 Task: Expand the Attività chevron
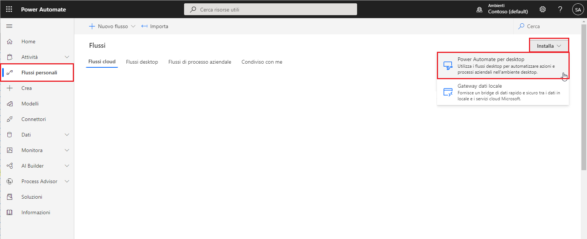(x=67, y=57)
